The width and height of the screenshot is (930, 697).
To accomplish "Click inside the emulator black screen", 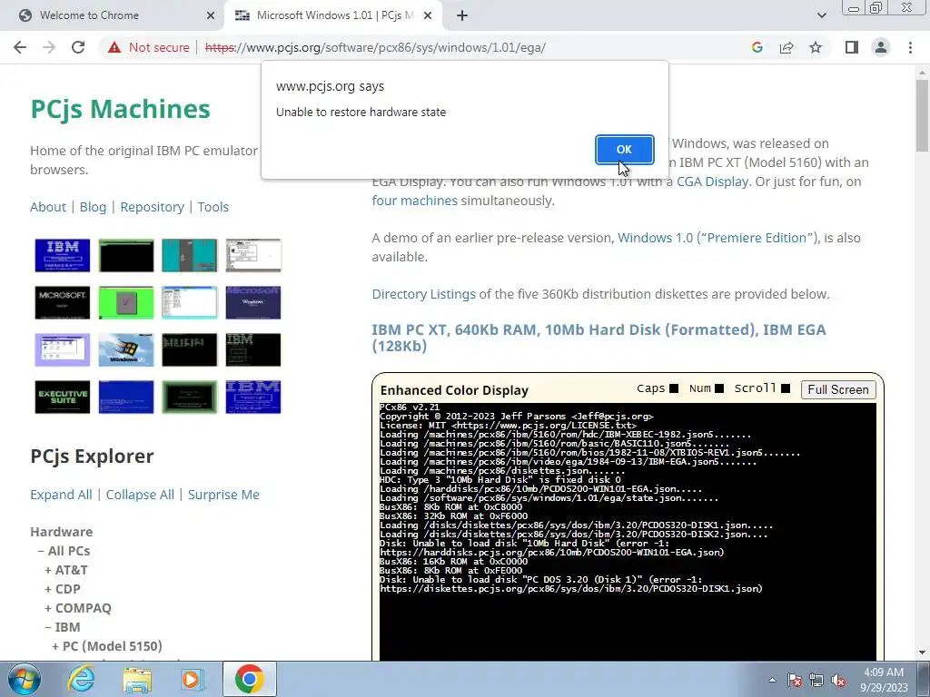I will (628, 531).
